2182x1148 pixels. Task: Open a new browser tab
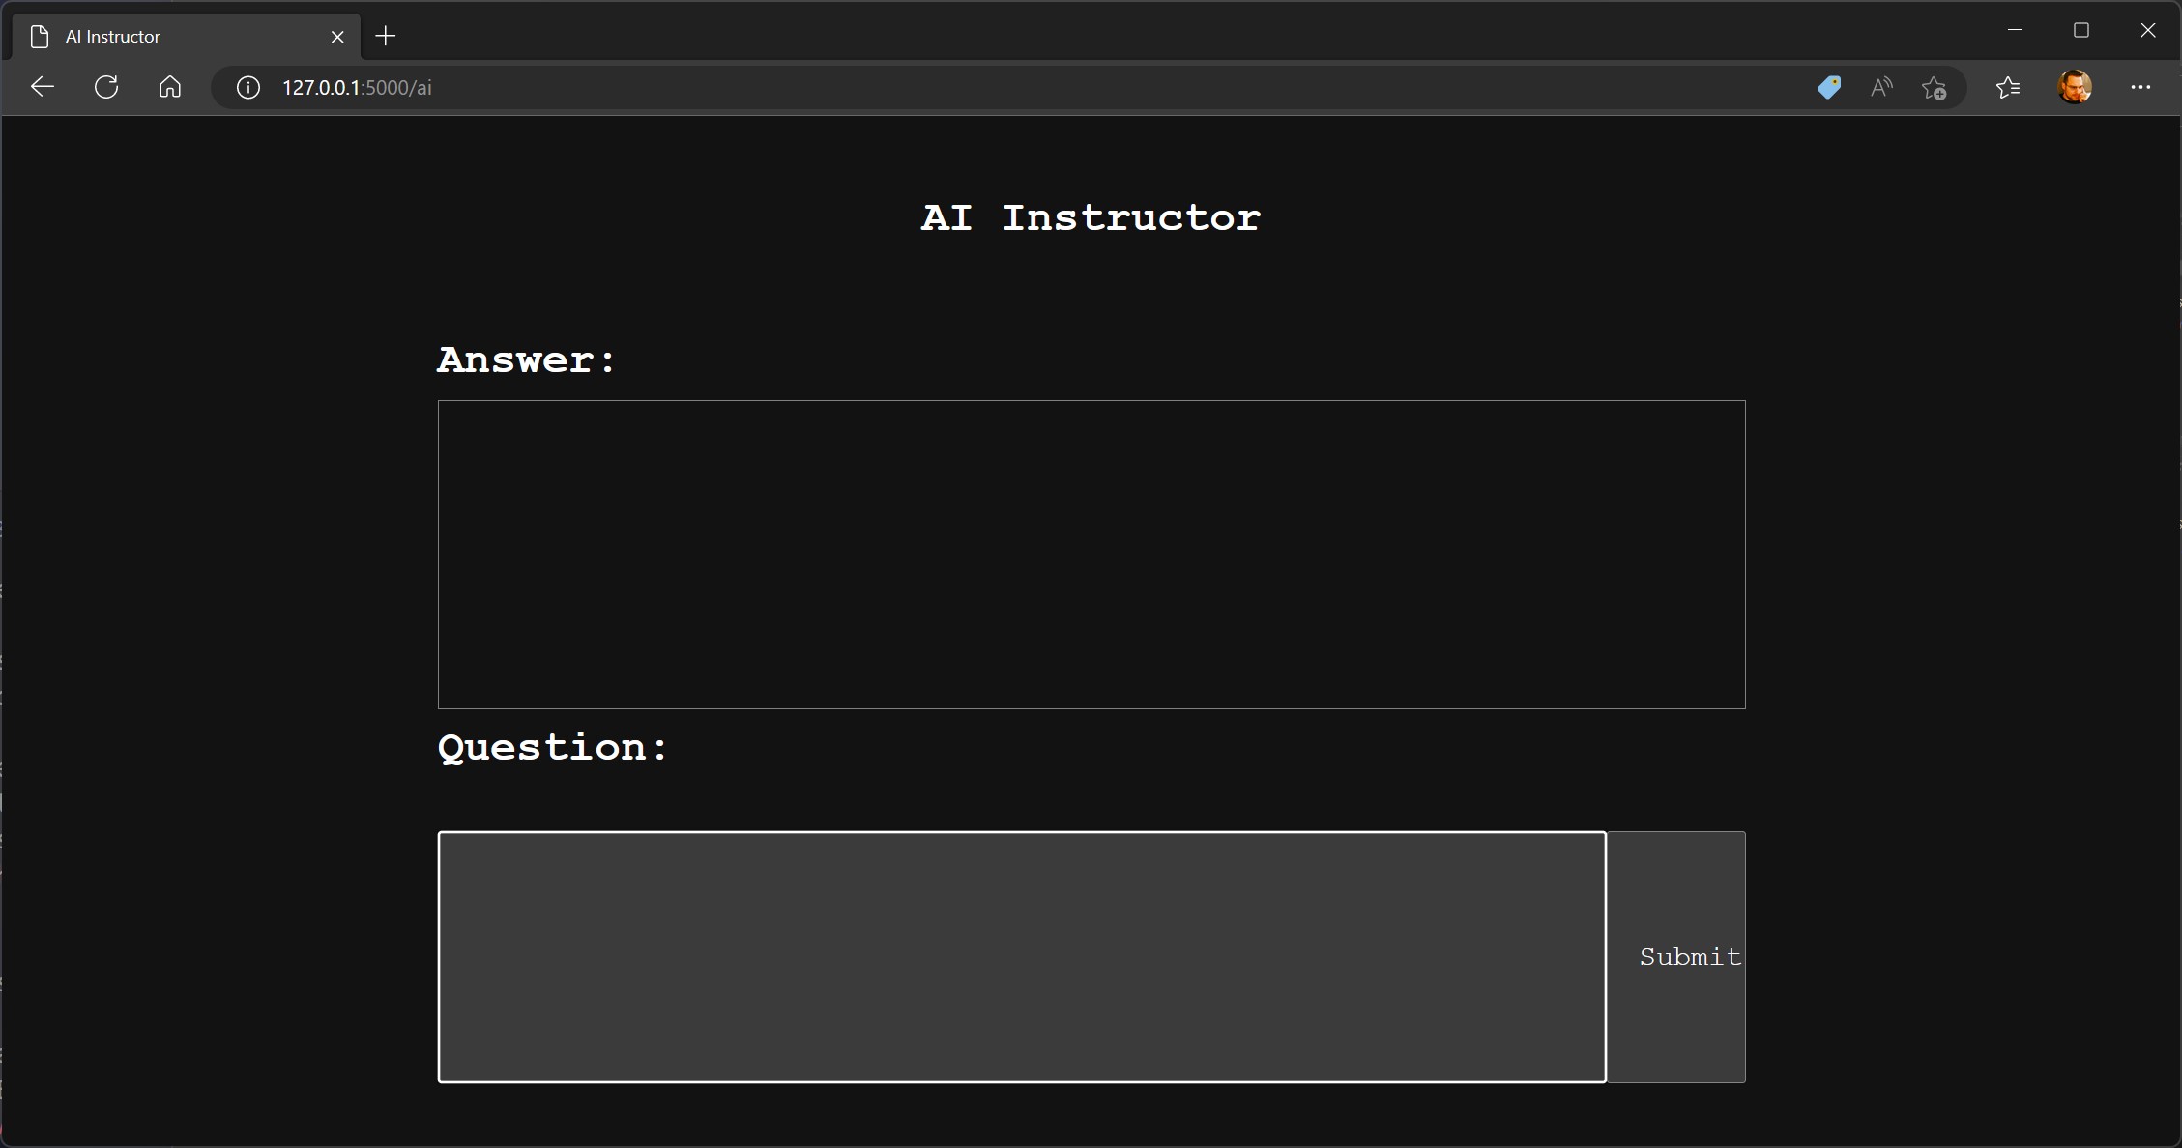[385, 36]
